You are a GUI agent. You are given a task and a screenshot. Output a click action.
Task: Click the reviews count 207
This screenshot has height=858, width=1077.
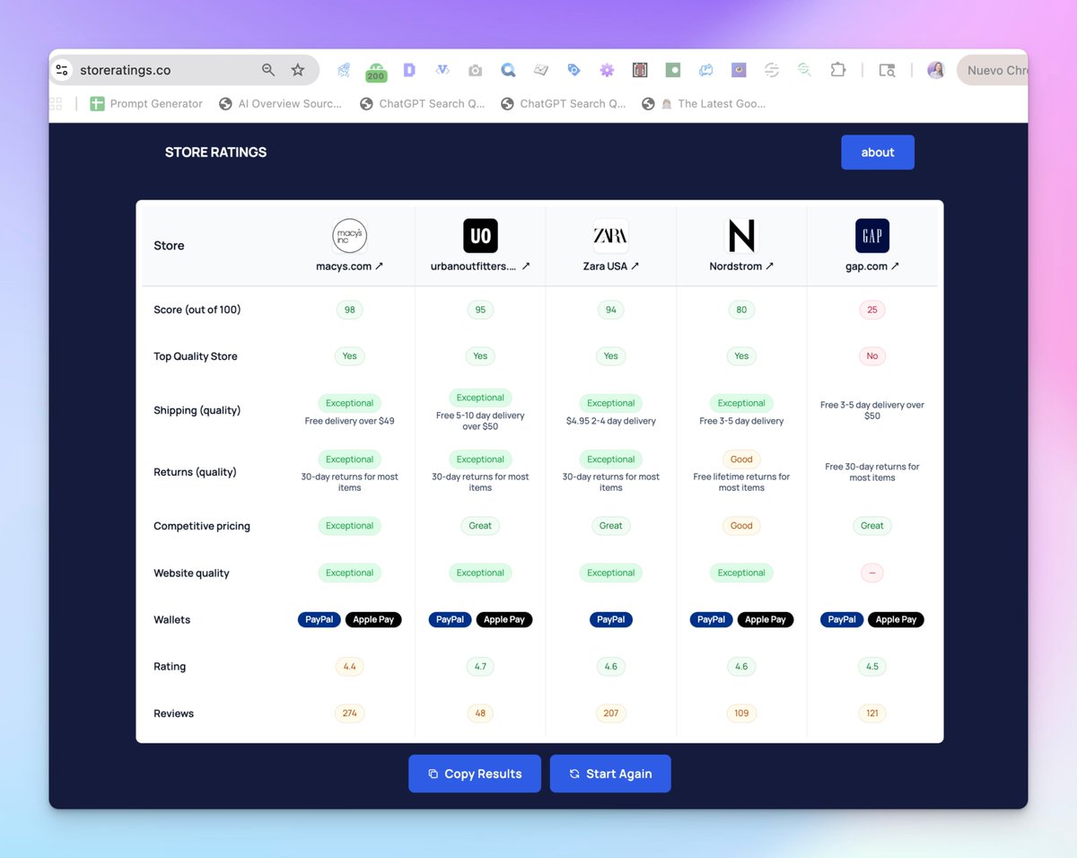(611, 714)
